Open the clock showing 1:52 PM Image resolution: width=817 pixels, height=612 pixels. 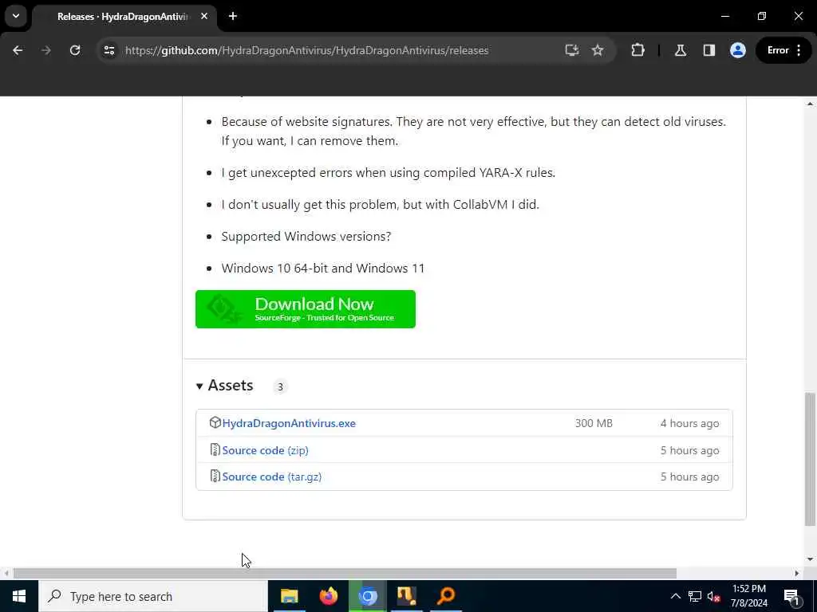tap(749, 596)
